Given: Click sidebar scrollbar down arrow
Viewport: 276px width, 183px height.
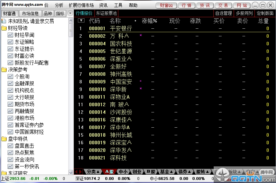Looking at the screenshot, I should [x=71, y=172].
